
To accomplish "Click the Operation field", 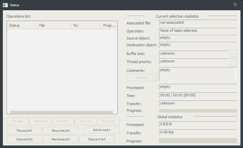I will tap(198, 31).
